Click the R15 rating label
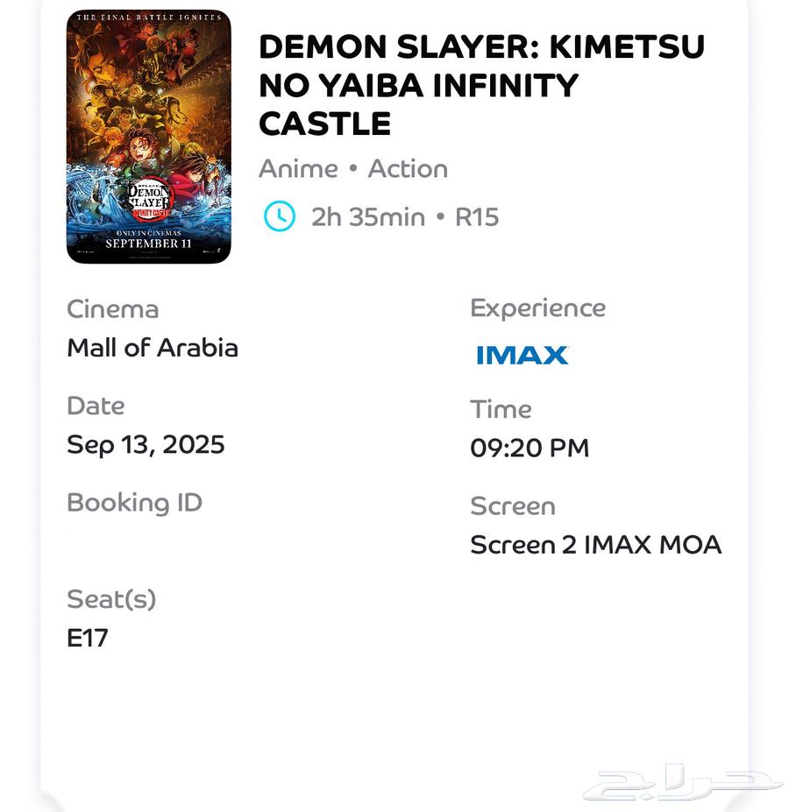This screenshot has height=812, width=789. coord(477,217)
